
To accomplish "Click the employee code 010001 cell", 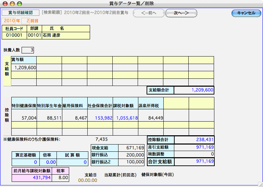I will tap(14, 35).
